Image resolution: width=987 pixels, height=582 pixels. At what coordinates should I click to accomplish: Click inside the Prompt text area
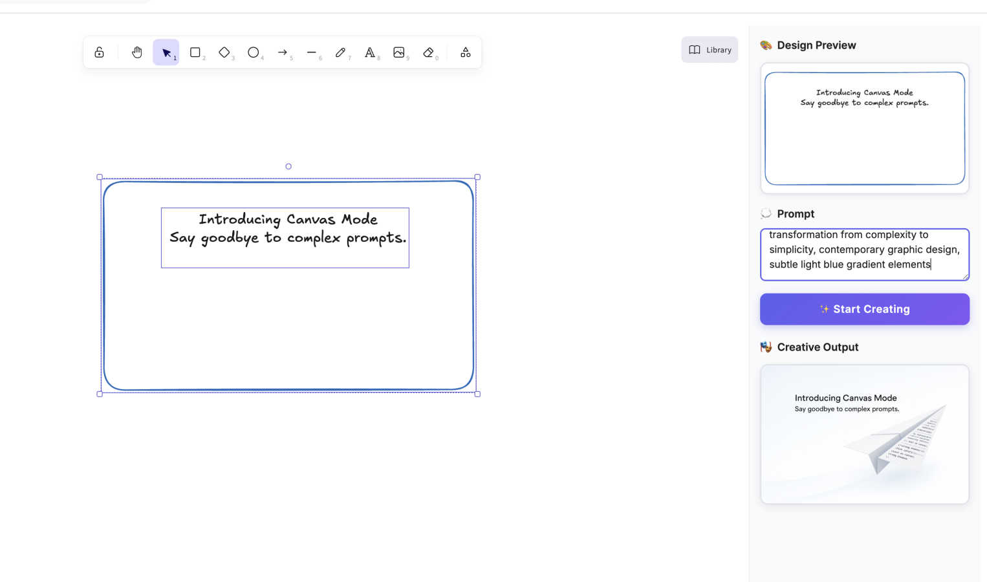(x=864, y=254)
